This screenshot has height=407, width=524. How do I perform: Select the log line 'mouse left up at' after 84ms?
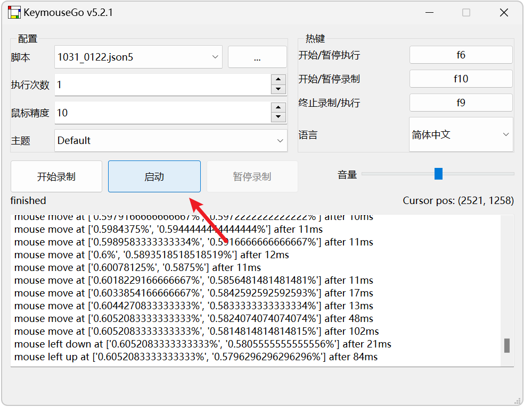(196, 357)
